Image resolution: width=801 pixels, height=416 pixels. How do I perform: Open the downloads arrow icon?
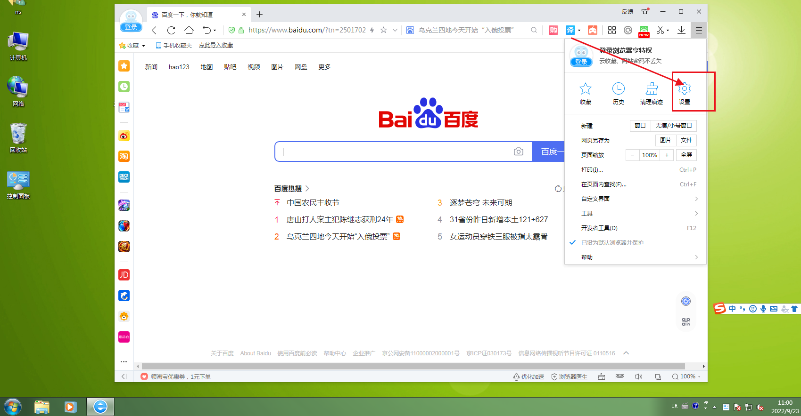(681, 30)
